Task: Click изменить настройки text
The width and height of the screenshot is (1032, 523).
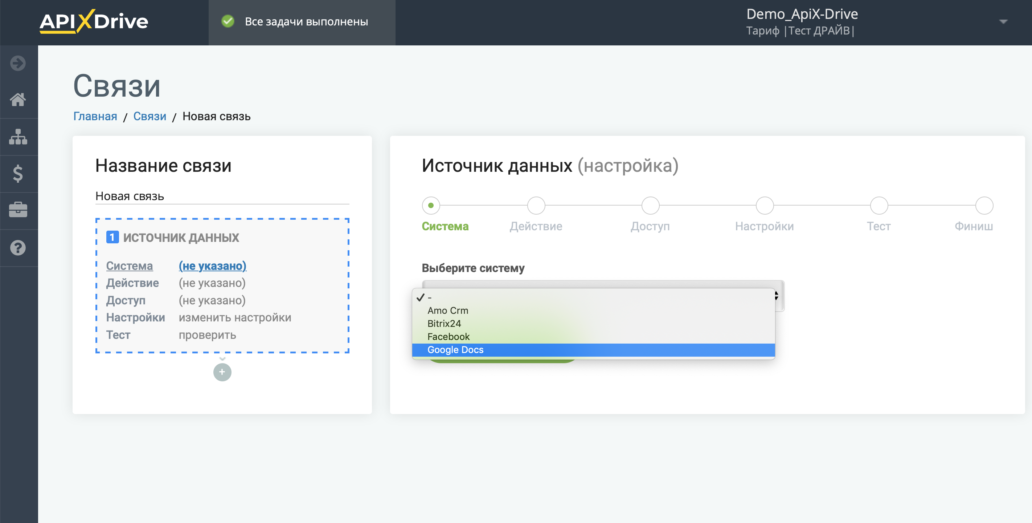Action: [x=235, y=317]
